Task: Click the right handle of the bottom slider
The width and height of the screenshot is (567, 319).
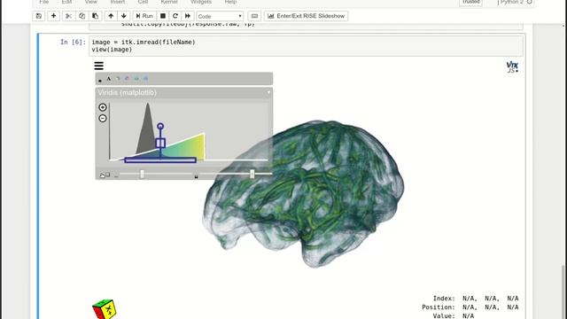Action: click(252, 175)
